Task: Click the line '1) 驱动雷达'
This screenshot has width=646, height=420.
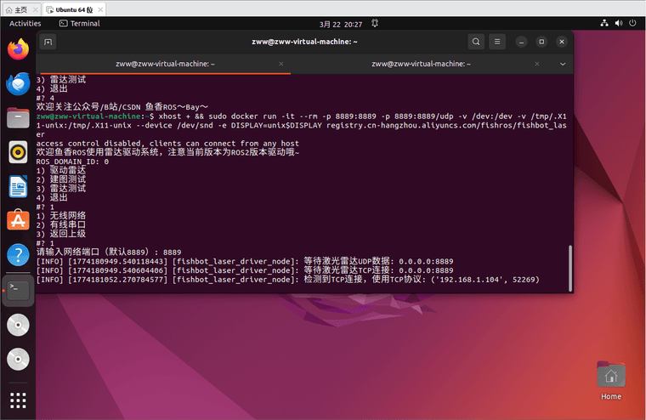Action: click(x=61, y=170)
